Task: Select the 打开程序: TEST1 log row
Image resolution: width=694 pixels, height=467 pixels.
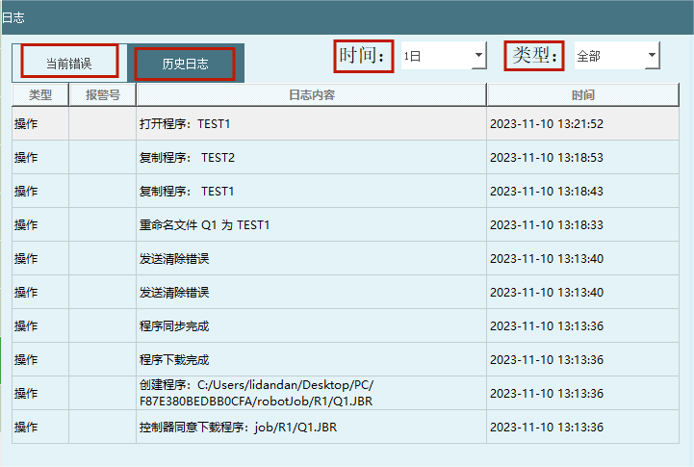Action: (x=311, y=124)
